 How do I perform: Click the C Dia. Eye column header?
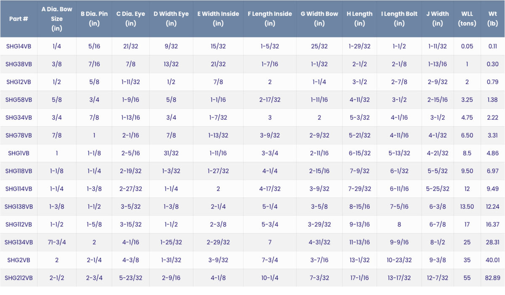(130, 19)
